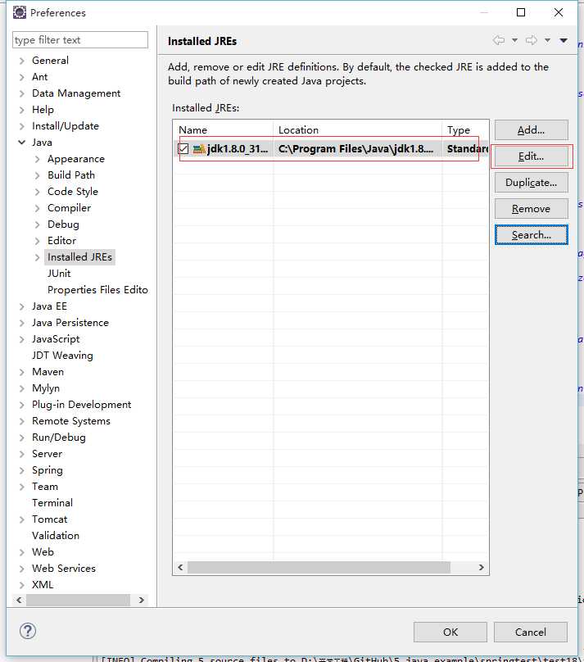Click preference tree scroll left arrow
The width and height of the screenshot is (584, 662).
point(19,601)
